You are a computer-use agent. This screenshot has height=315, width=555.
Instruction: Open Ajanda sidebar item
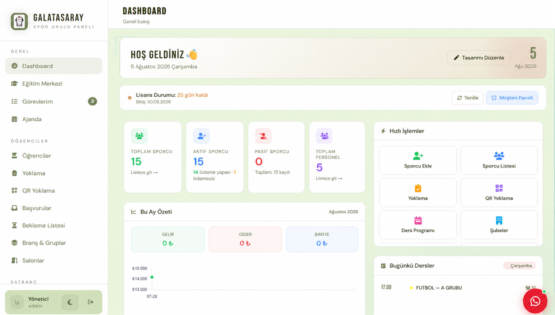[54, 119]
